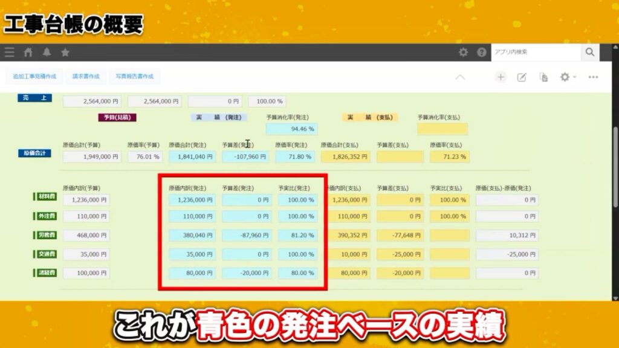Add a new record with plus icon

tap(501, 77)
